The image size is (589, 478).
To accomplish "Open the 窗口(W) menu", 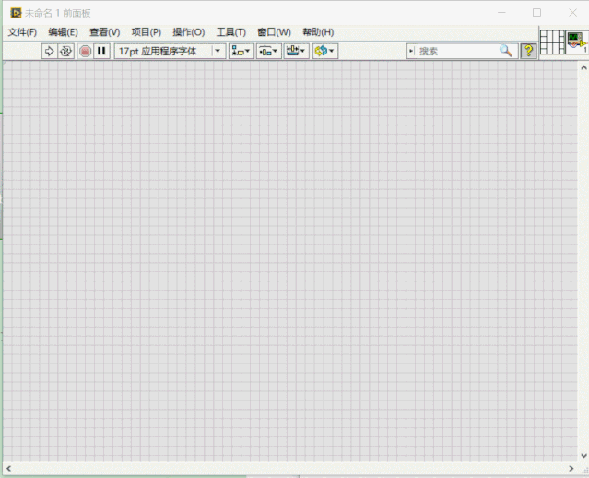I will [x=274, y=32].
